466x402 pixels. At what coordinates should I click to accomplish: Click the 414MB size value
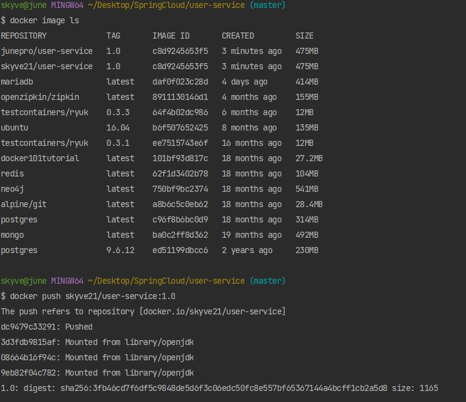(307, 82)
